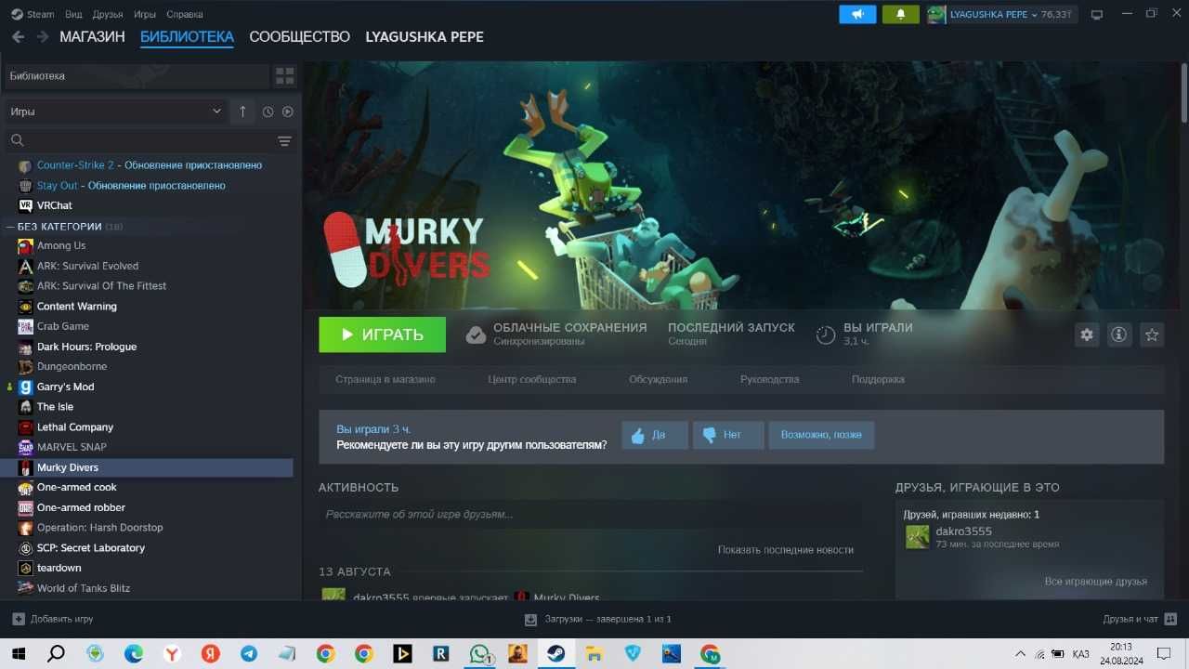Go back with the left arrow
This screenshot has height=669, width=1189.
point(18,37)
